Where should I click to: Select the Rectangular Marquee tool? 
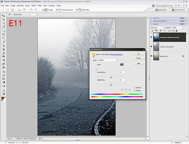point(3,31)
